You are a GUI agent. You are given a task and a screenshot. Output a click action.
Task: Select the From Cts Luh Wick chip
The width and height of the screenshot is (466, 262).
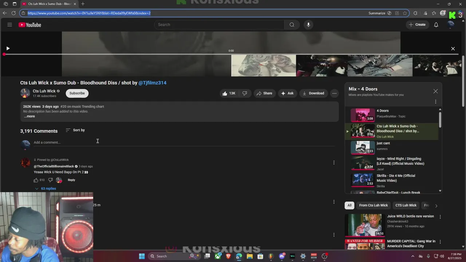coord(374,205)
